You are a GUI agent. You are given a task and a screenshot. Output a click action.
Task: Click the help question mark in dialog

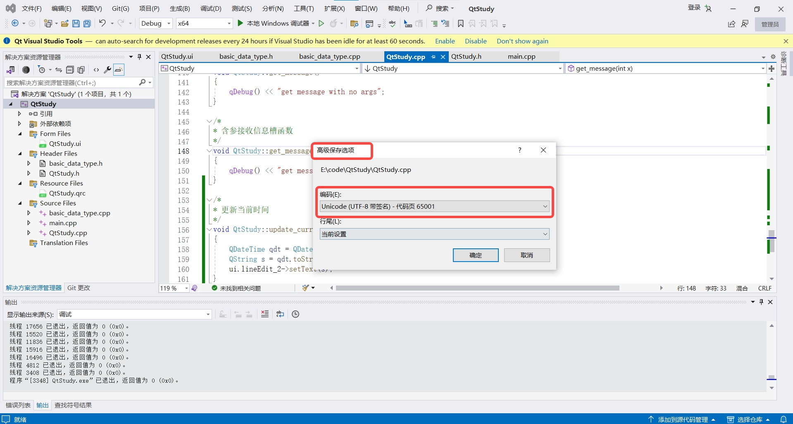519,150
